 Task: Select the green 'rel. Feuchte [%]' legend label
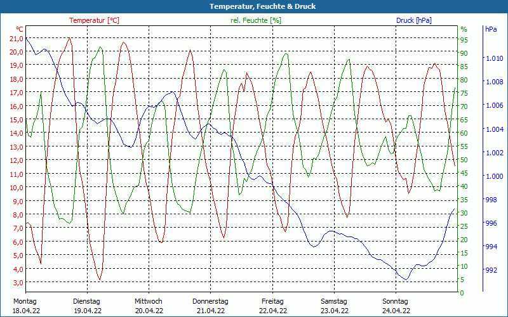(256, 20)
